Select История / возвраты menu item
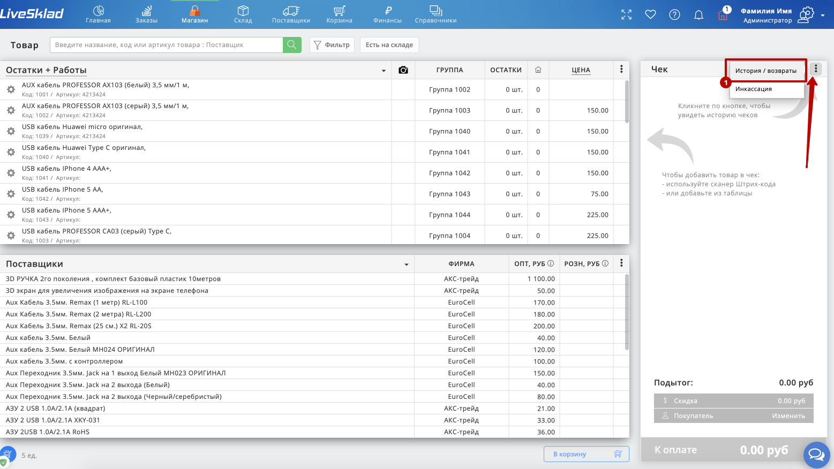The width and height of the screenshot is (834, 469). tap(766, 71)
